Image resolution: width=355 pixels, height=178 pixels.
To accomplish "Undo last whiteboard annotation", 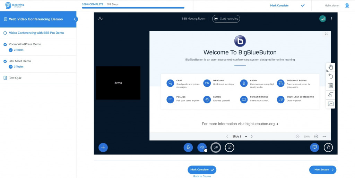I will coord(330,76).
